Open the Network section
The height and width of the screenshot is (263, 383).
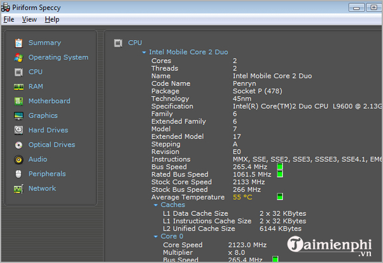tap(42, 188)
